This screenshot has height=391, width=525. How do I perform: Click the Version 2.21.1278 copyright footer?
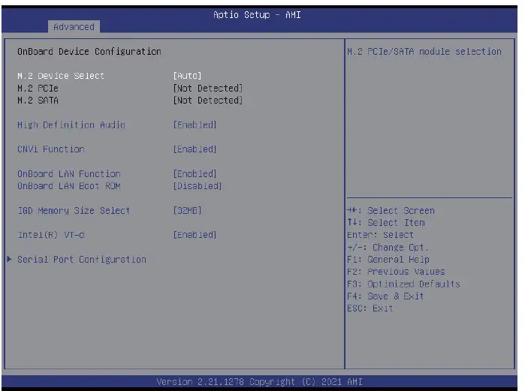[259, 382]
